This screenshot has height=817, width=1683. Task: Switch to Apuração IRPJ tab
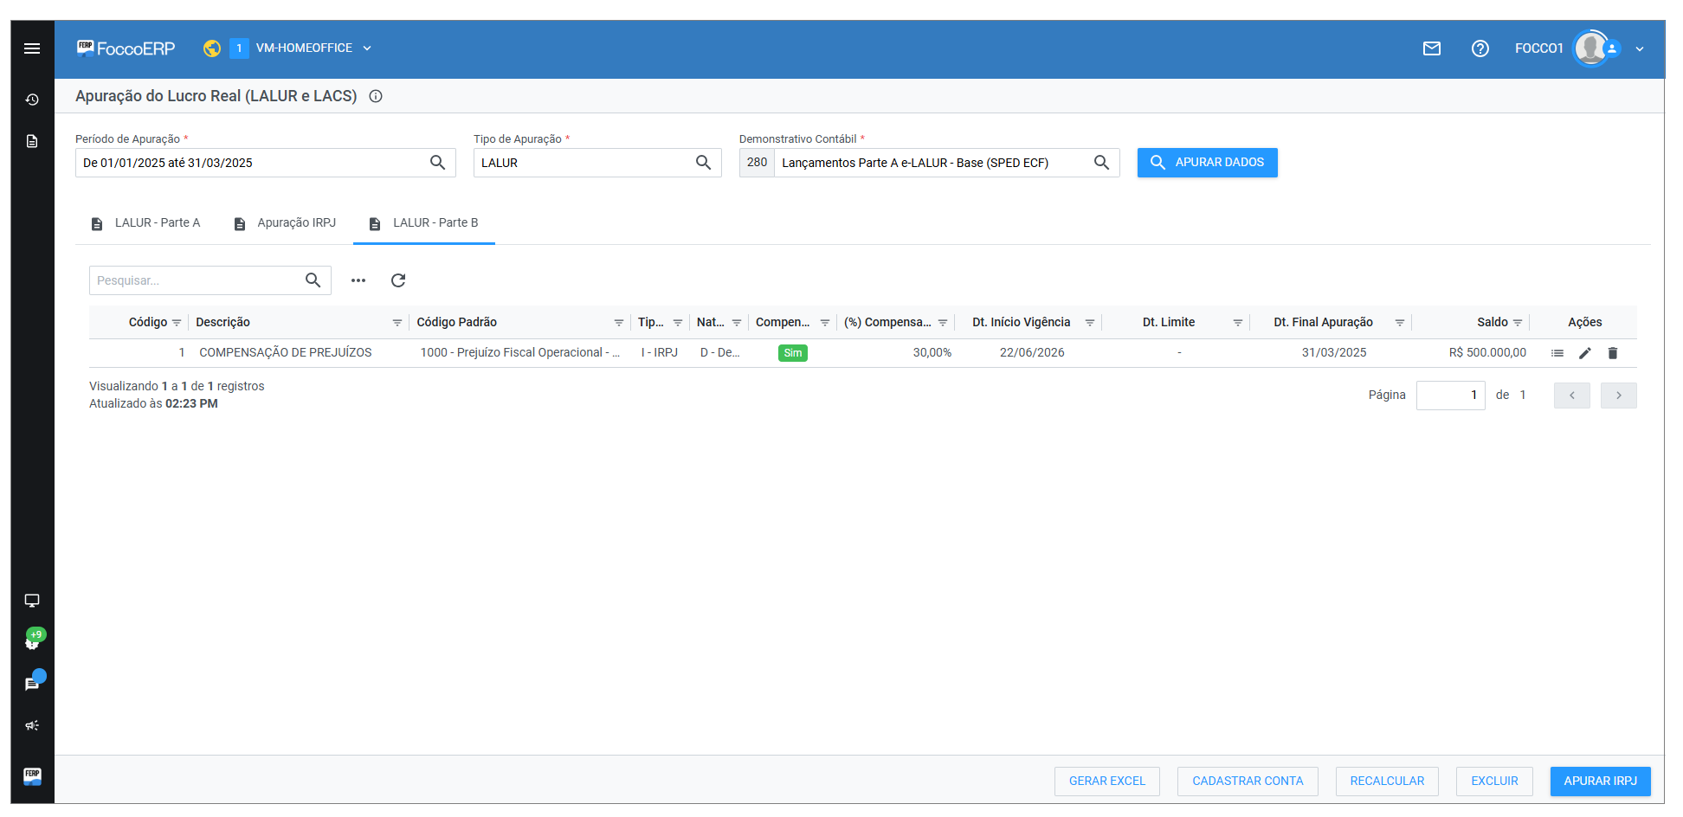(x=285, y=223)
